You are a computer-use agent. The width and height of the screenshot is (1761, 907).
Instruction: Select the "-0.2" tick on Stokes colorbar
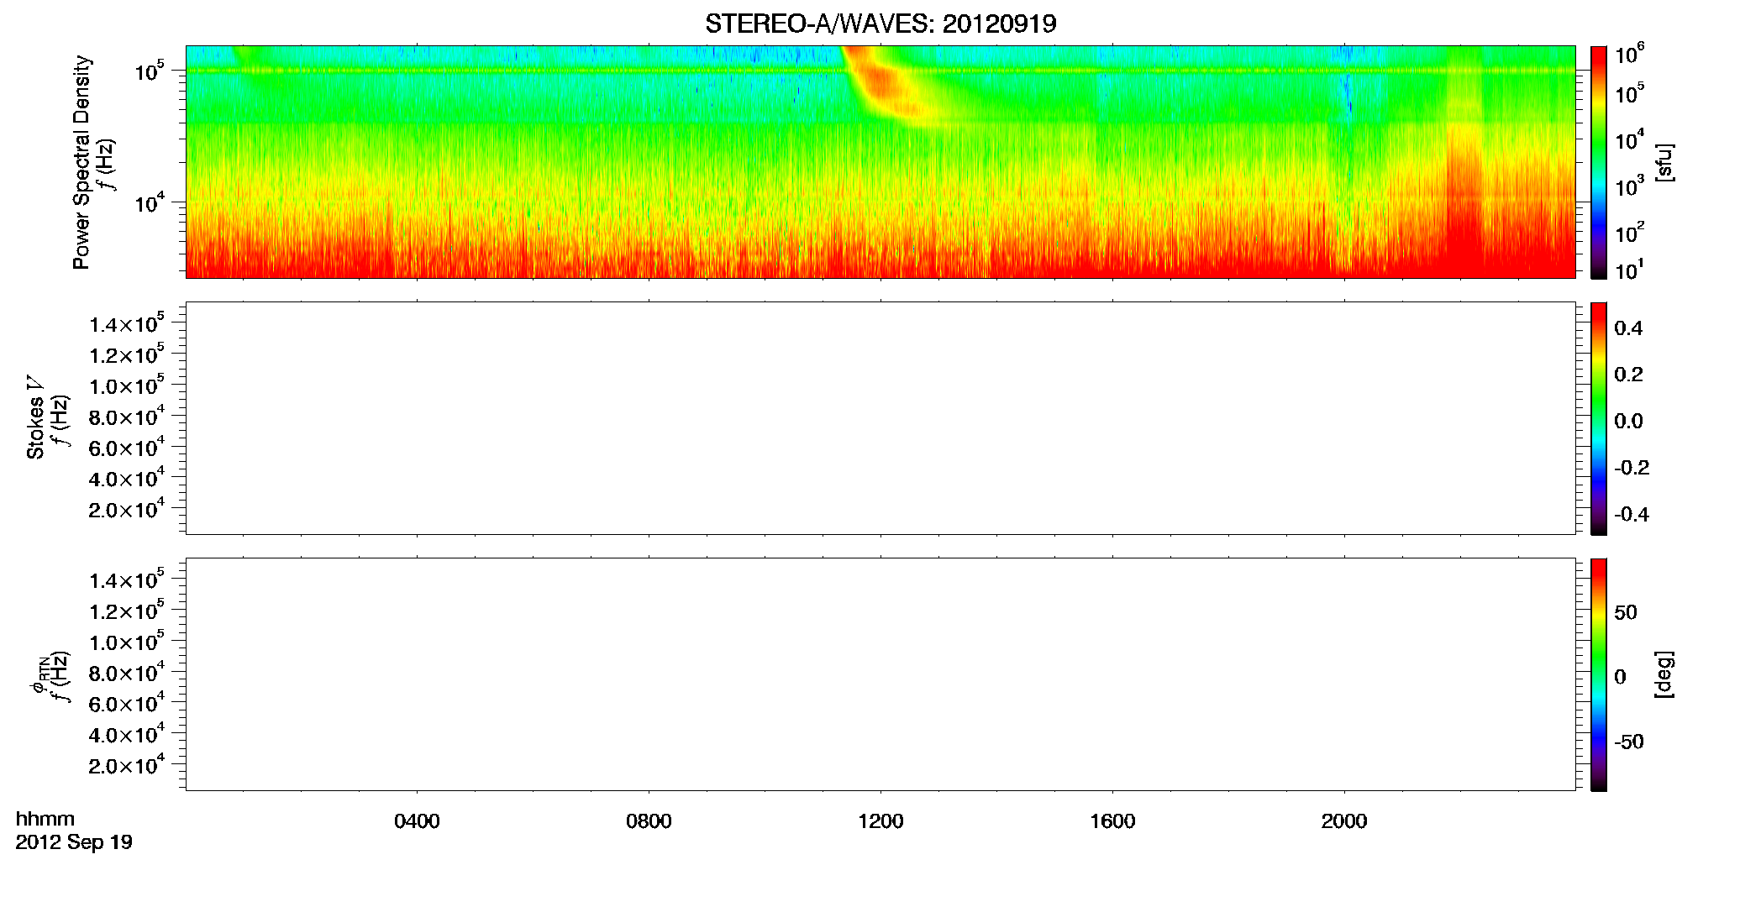point(1632,468)
